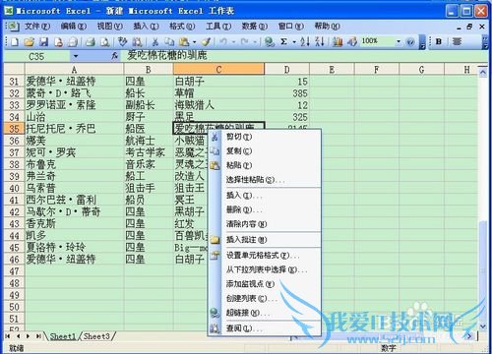This screenshot has height=354, width=492.
Task: Open the 视图 menu
Action: (109, 26)
